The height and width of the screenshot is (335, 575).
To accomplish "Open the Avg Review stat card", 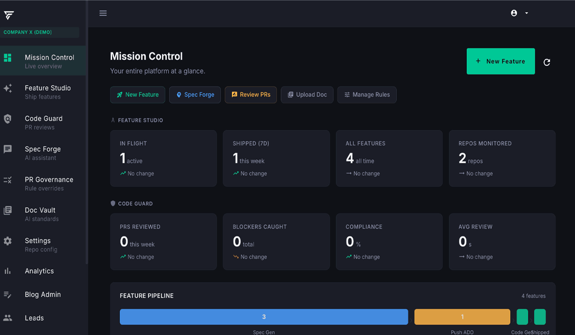I will pos(502,242).
